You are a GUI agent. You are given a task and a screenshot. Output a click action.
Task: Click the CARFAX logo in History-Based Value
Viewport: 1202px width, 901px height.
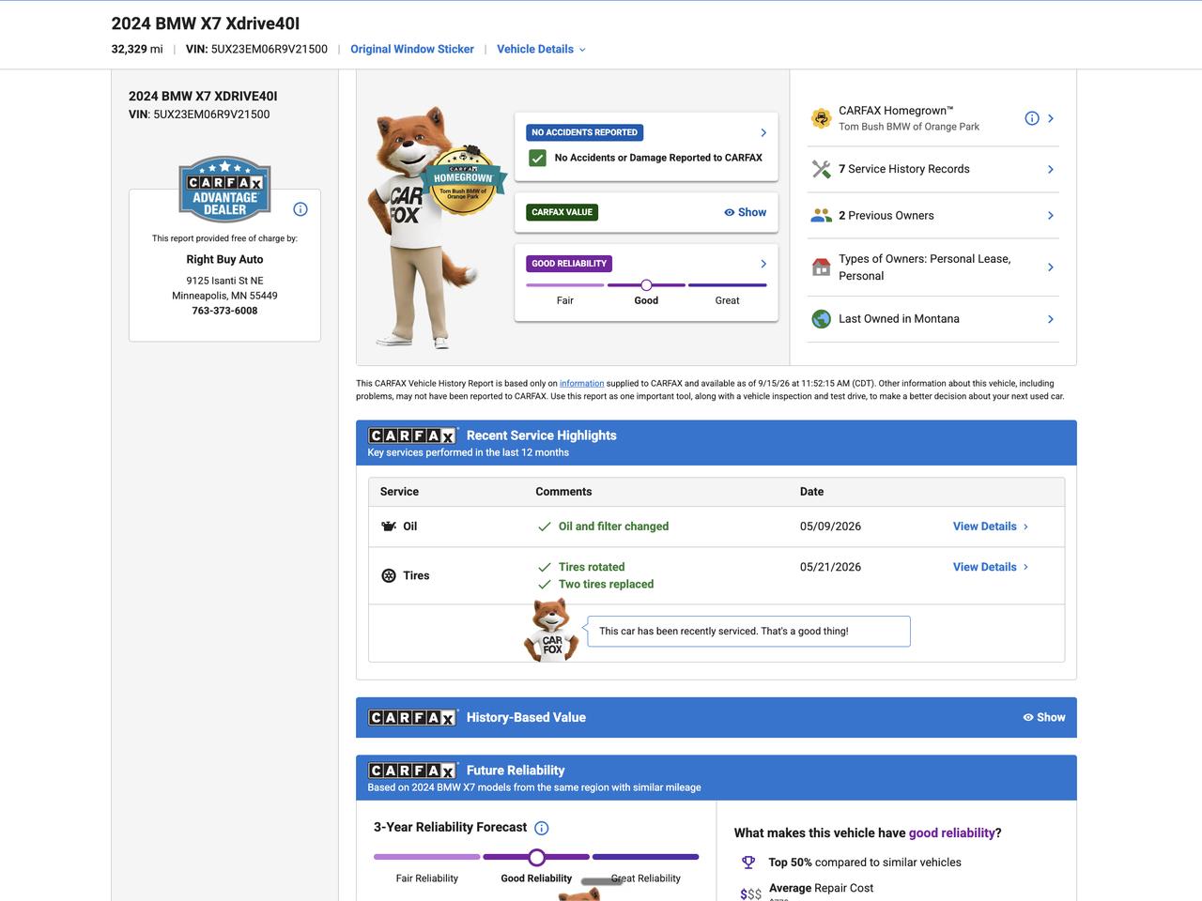click(x=412, y=718)
